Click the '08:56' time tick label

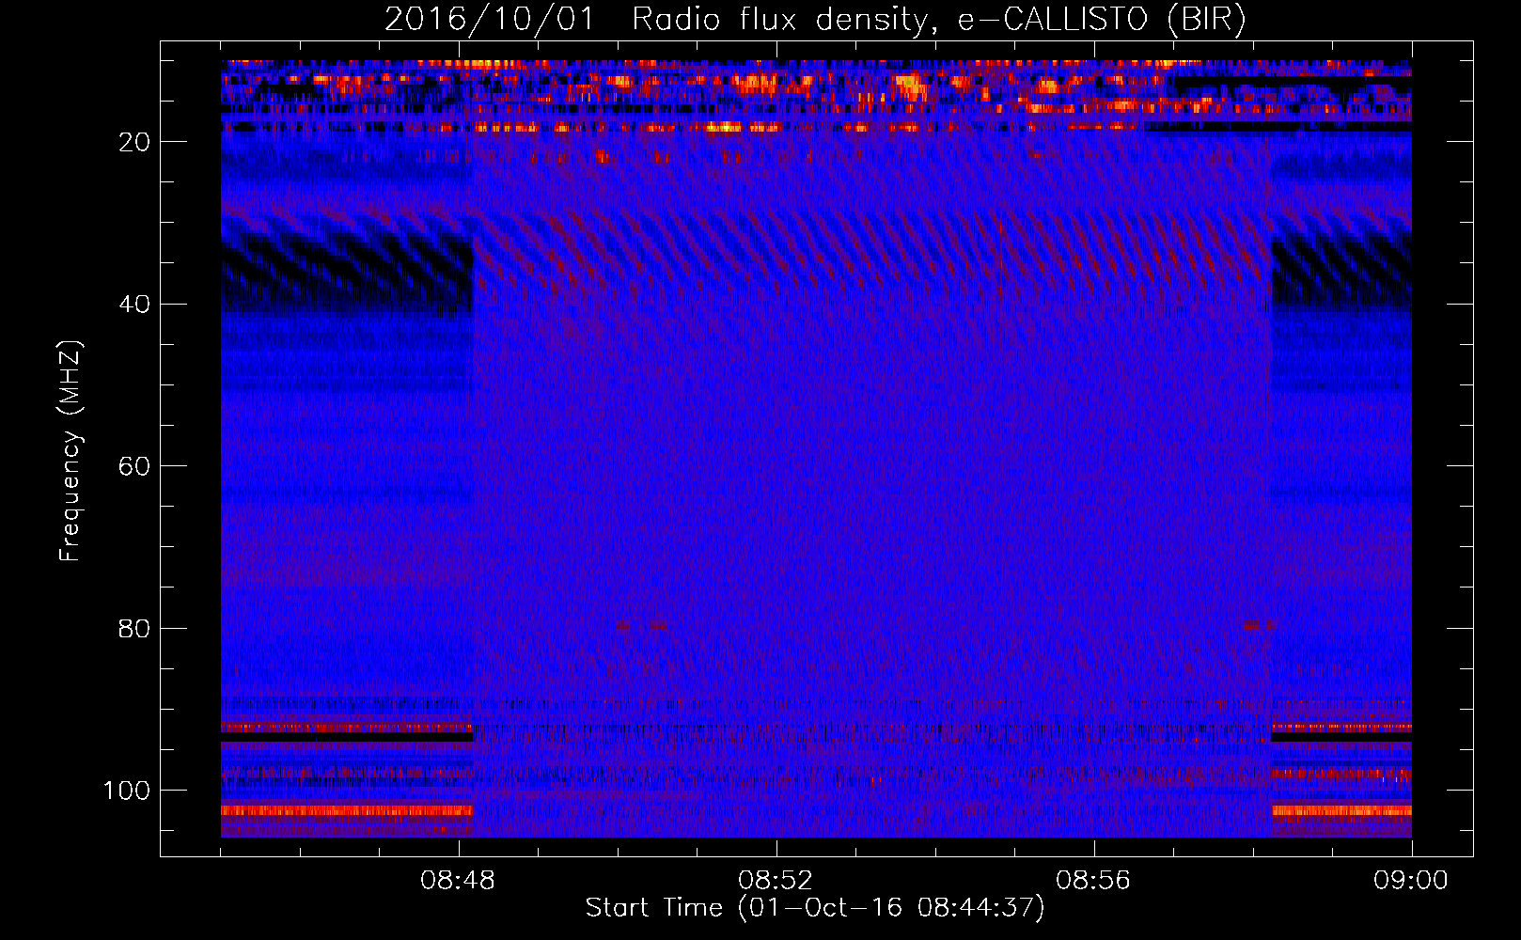click(x=1093, y=881)
